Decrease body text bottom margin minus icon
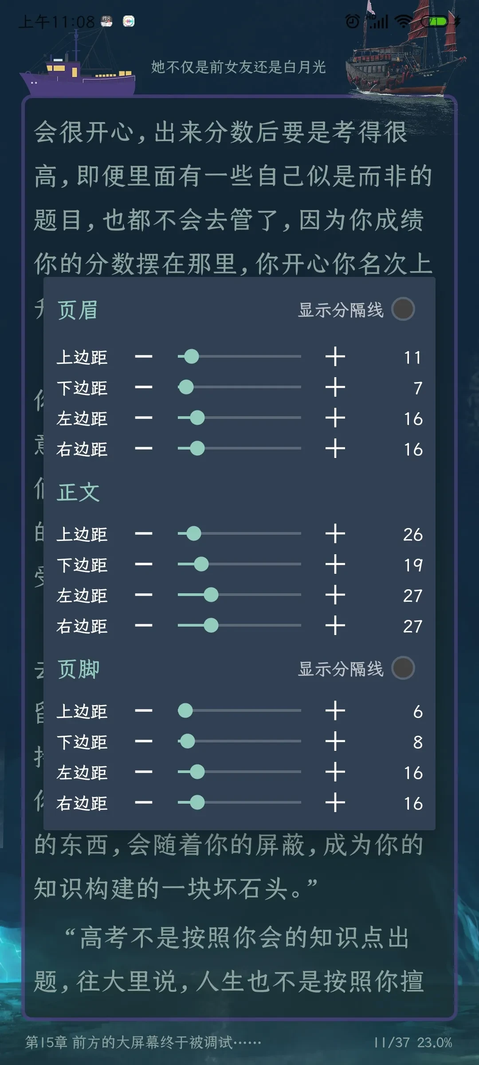The height and width of the screenshot is (1065, 479). coord(144,564)
